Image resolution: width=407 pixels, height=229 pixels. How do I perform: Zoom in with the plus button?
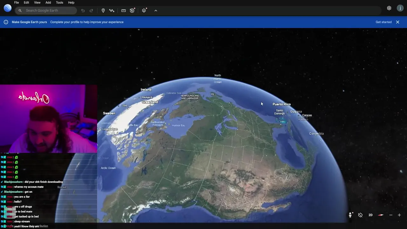pyautogui.click(x=399, y=215)
